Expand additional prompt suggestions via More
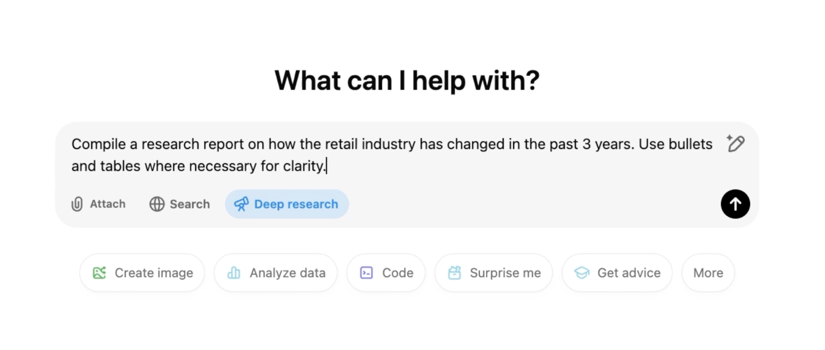The height and width of the screenshot is (350, 825). (708, 272)
